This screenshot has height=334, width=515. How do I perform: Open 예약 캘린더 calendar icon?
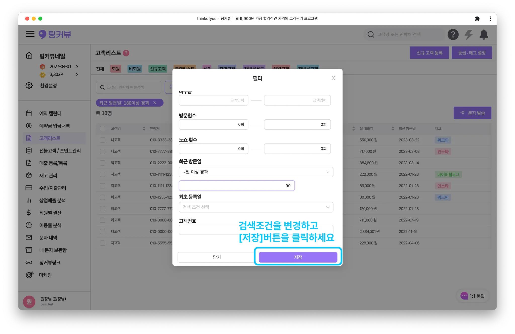(x=29, y=113)
